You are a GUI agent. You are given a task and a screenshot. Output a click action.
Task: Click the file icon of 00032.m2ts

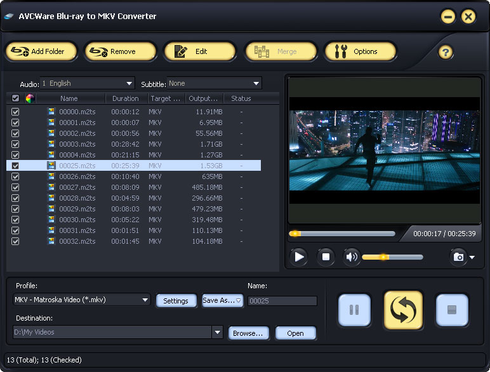click(x=51, y=241)
